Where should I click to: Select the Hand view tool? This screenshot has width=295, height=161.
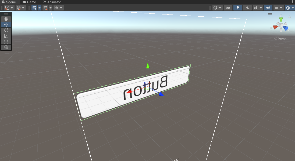pyautogui.click(x=6, y=19)
